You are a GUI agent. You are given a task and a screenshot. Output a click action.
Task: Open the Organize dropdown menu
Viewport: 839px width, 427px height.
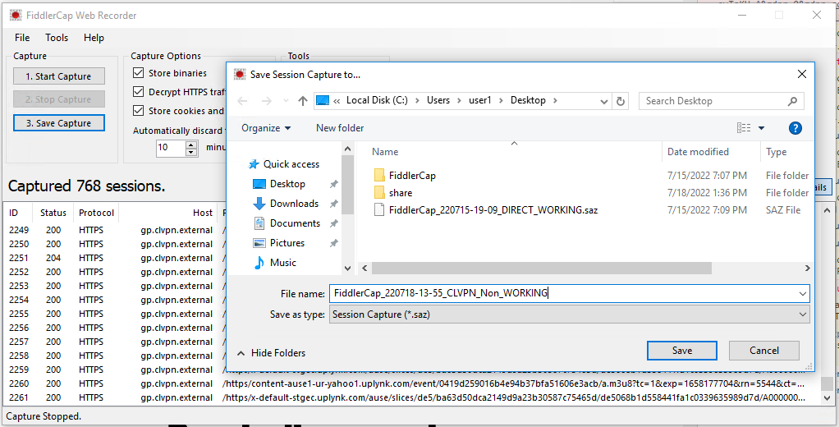tap(266, 128)
